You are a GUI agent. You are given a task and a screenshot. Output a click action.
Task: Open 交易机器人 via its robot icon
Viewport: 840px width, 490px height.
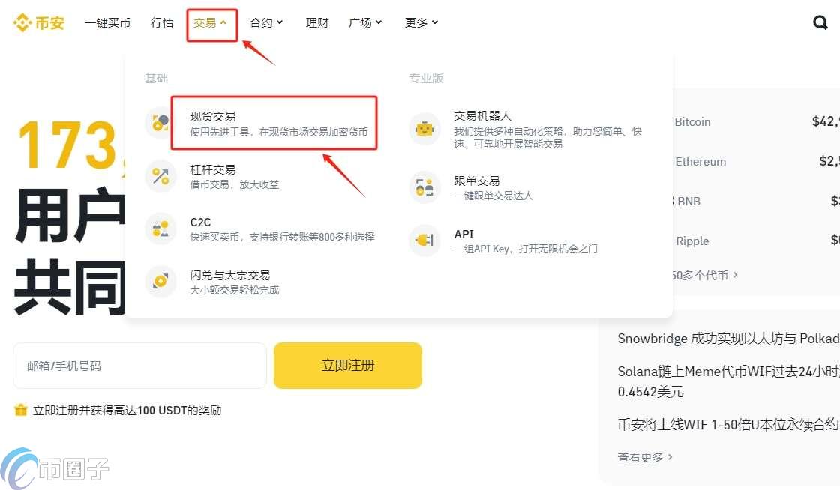(424, 129)
